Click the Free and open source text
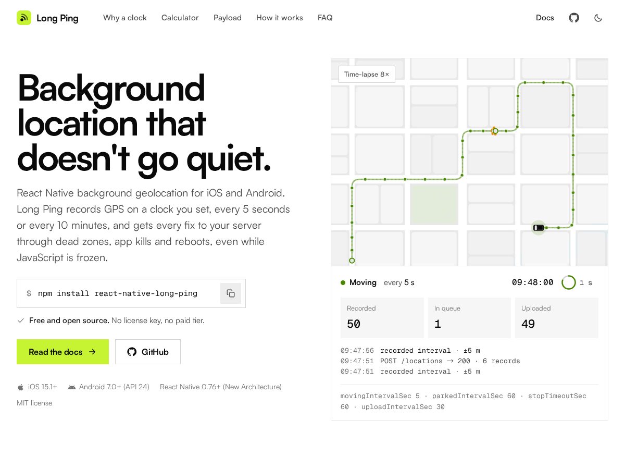Image resolution: width=625 pixels, height=469 pixels. point(69,320)
